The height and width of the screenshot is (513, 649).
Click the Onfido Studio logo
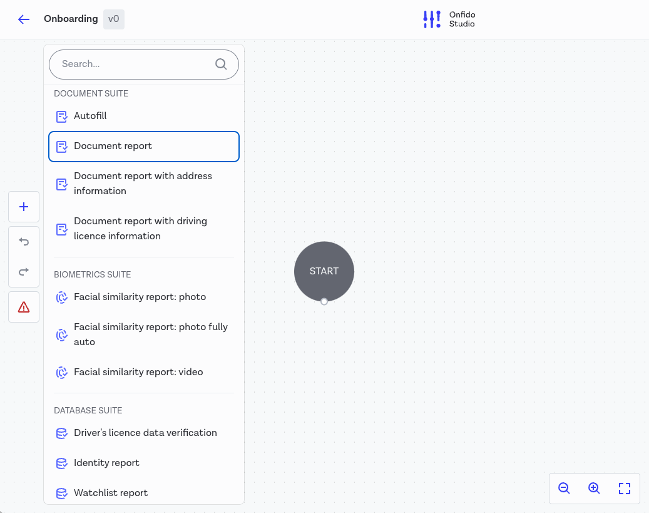point(449,19)
